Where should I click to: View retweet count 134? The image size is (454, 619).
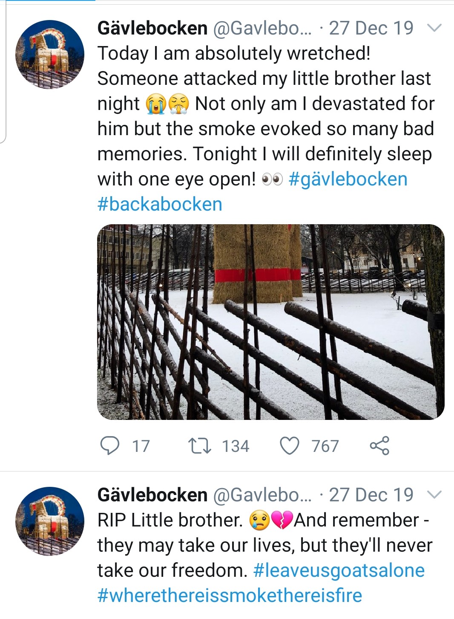(x=235, y=446)
